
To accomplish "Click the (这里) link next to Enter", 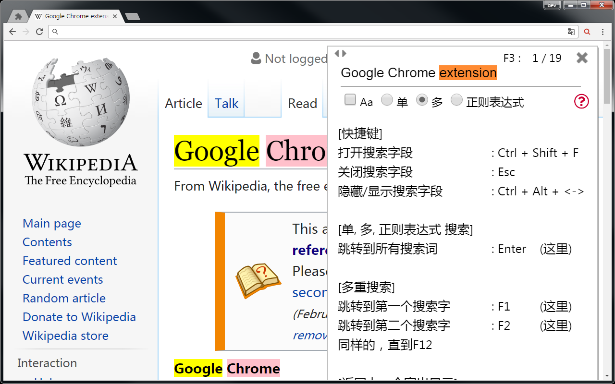I will point(555,249).
